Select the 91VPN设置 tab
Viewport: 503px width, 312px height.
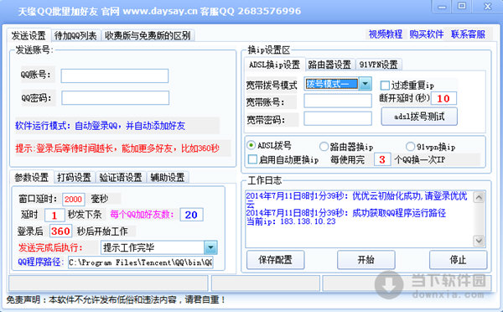coord(379,65)
